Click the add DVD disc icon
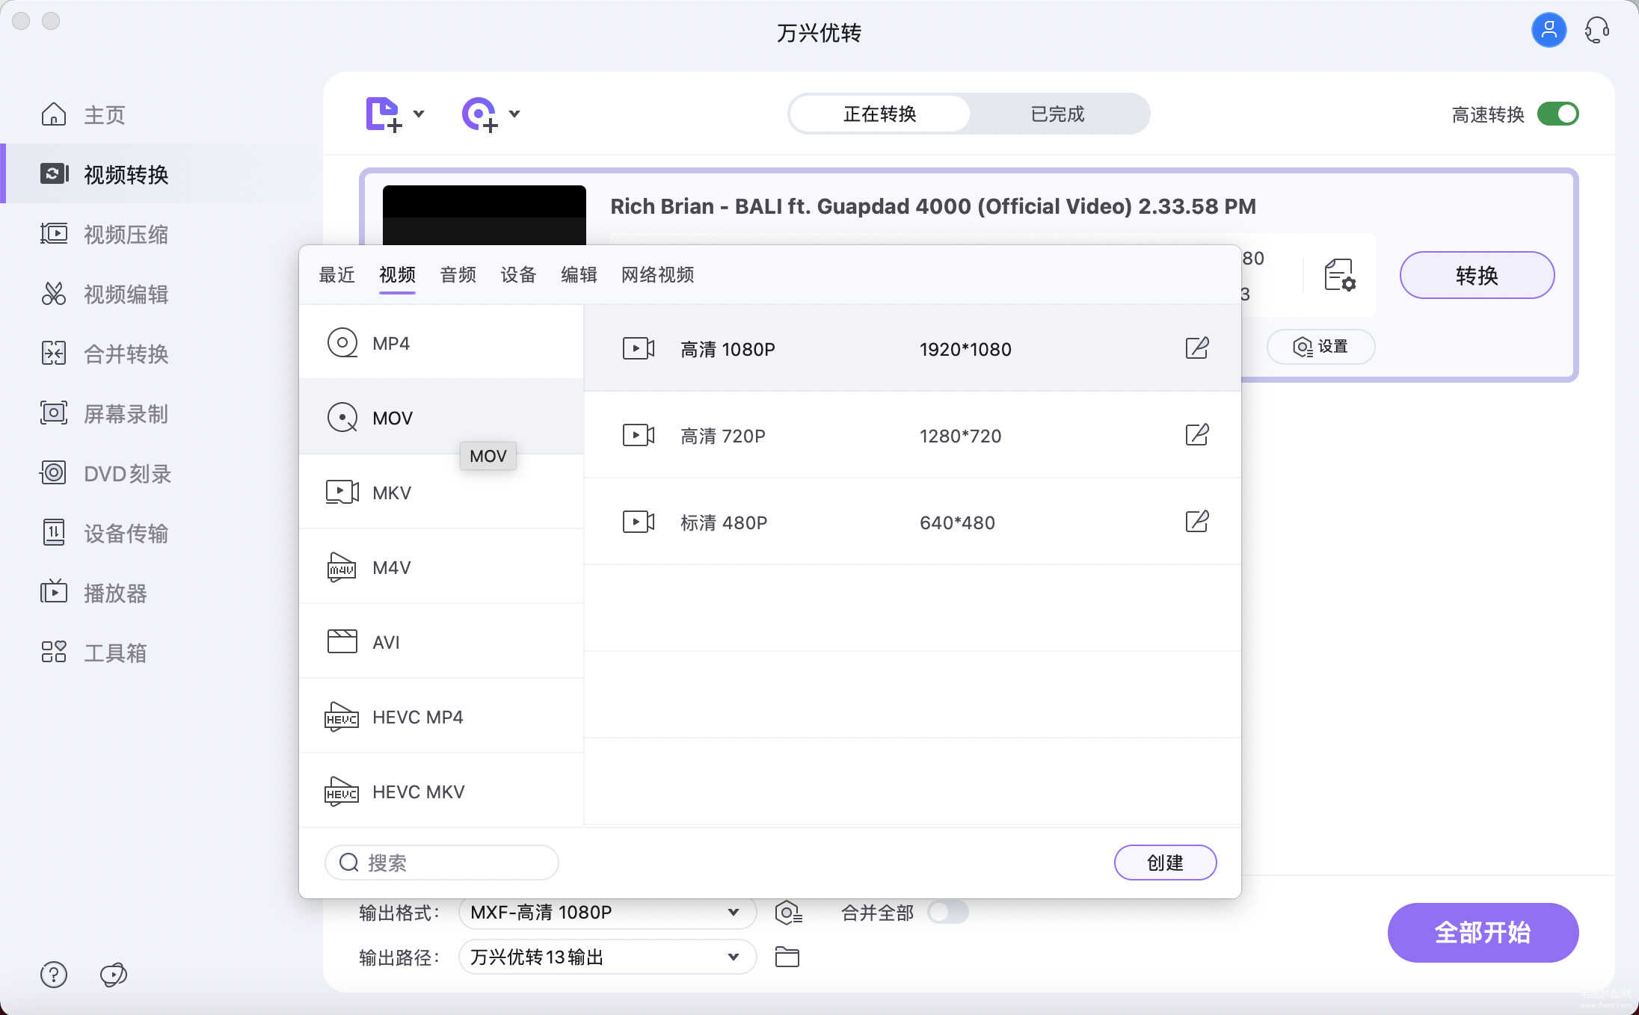This screenshot has height=1015, width=1639. [479, 114]
